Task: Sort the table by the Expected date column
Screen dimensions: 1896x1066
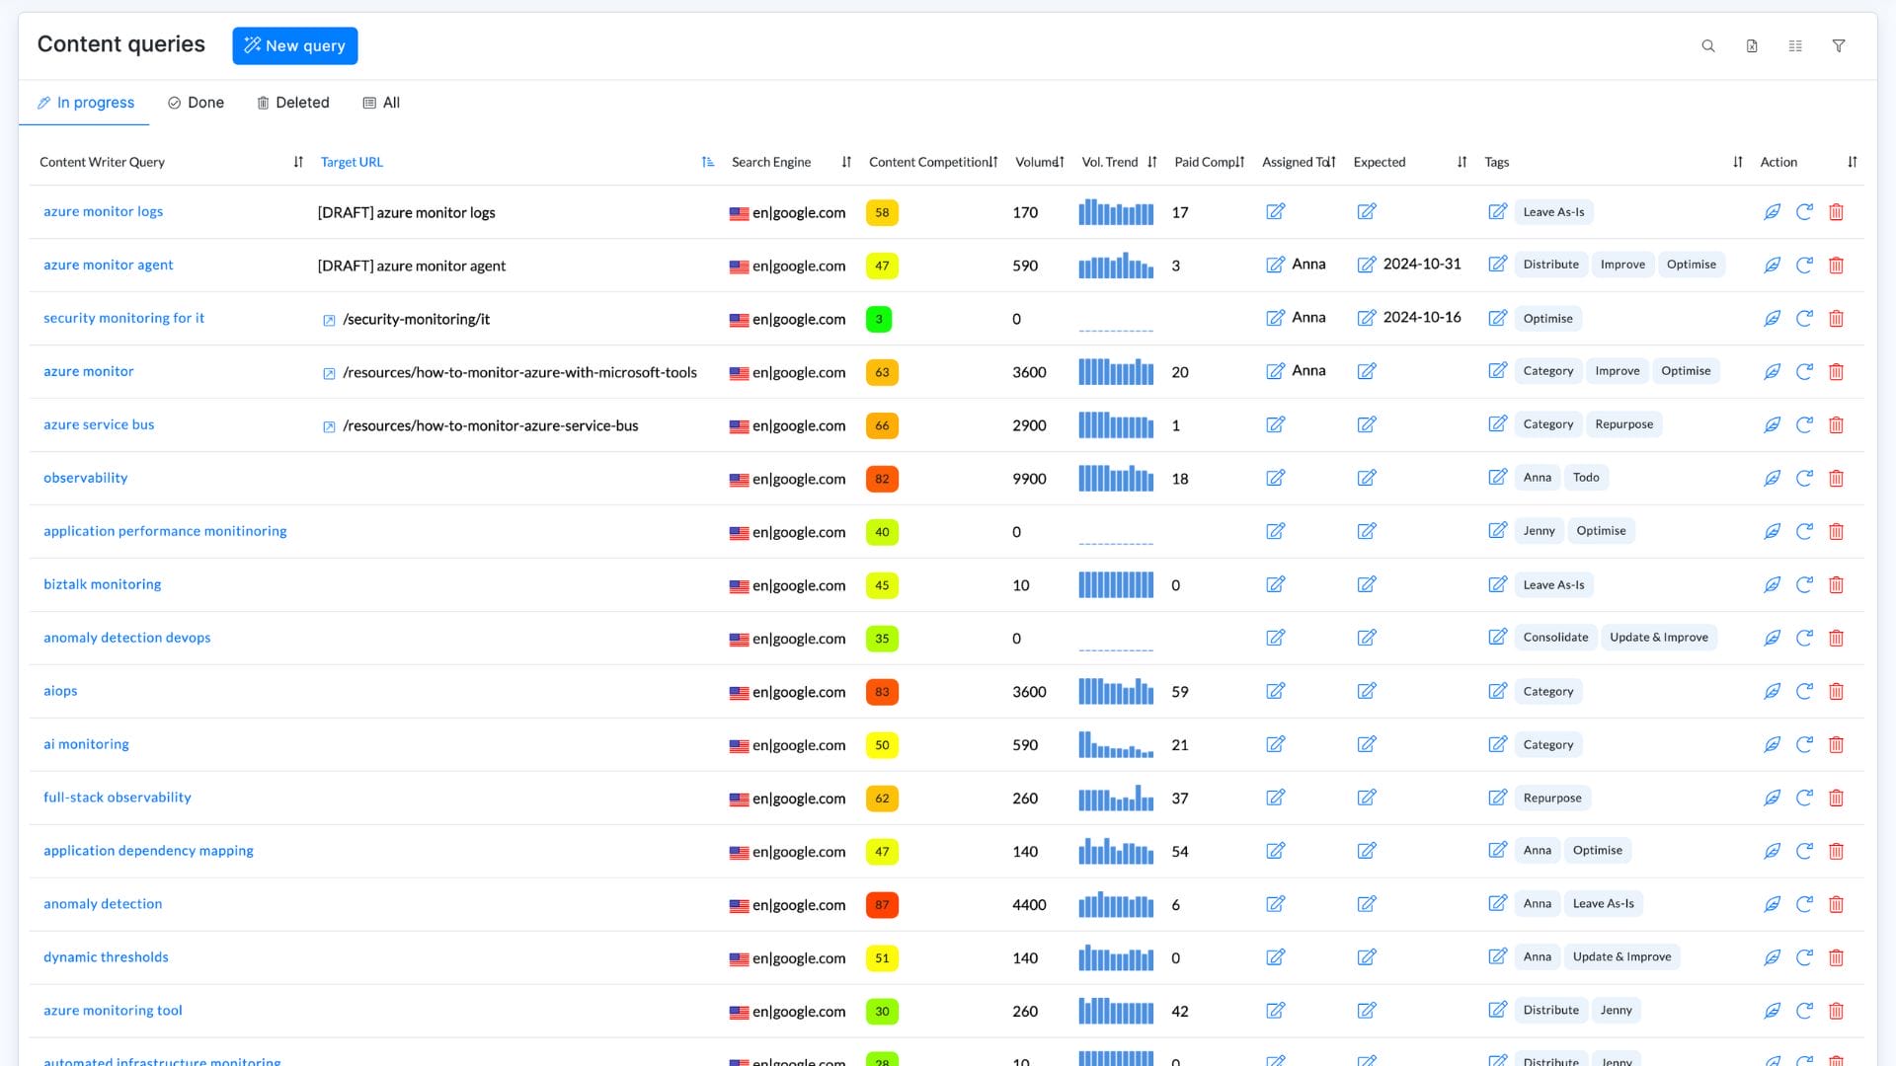Action: click(1461, 162)
